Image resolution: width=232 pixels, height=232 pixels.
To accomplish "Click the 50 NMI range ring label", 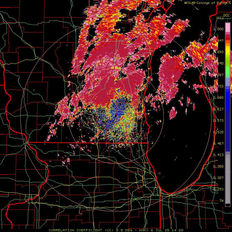I will tap(116, 68).
